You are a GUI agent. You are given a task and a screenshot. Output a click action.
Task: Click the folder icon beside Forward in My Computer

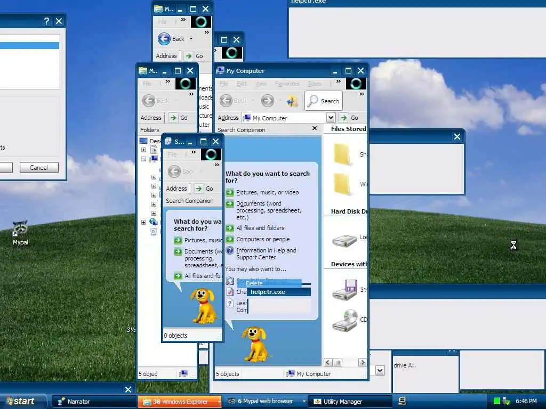(292, 101)
